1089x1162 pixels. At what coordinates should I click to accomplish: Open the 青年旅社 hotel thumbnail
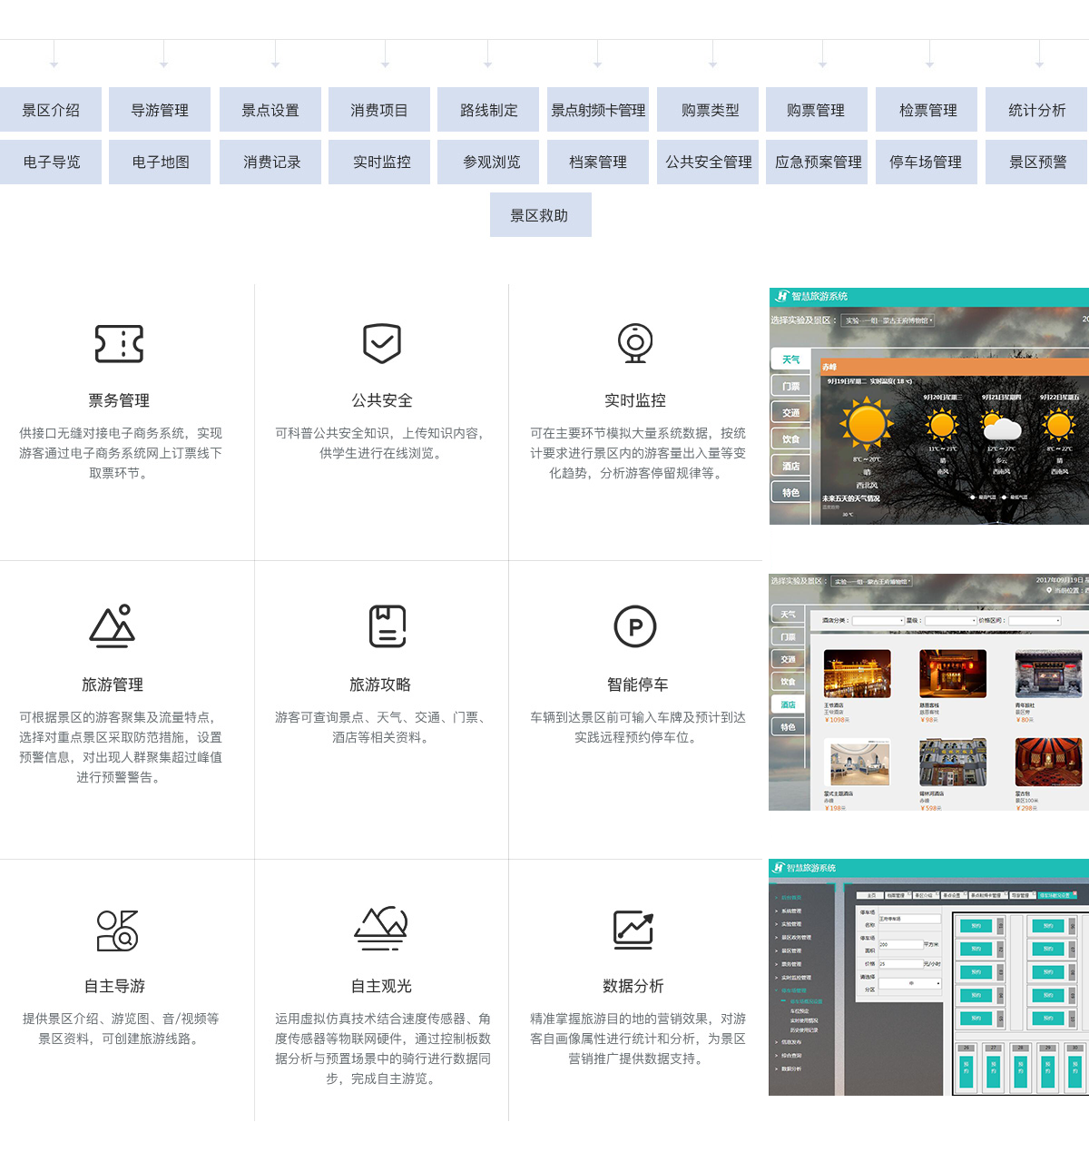pyautogui.click(x=1048, y=674)
